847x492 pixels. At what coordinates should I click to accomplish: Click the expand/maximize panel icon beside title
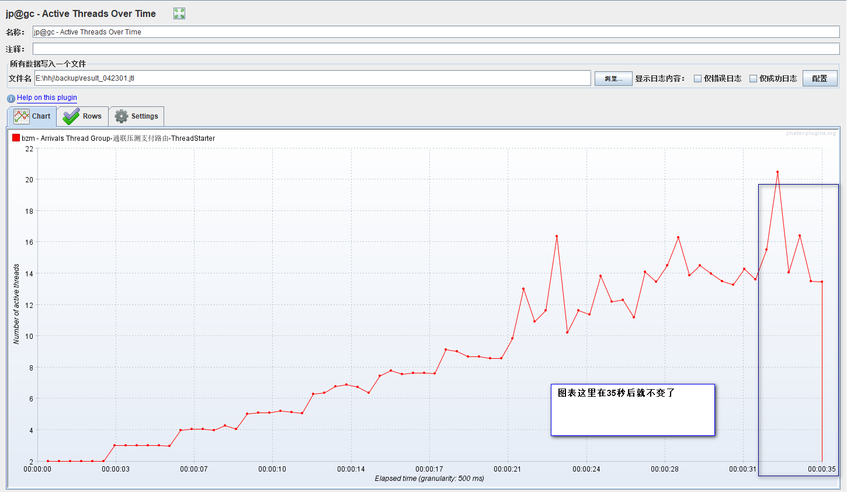point(179,13)
